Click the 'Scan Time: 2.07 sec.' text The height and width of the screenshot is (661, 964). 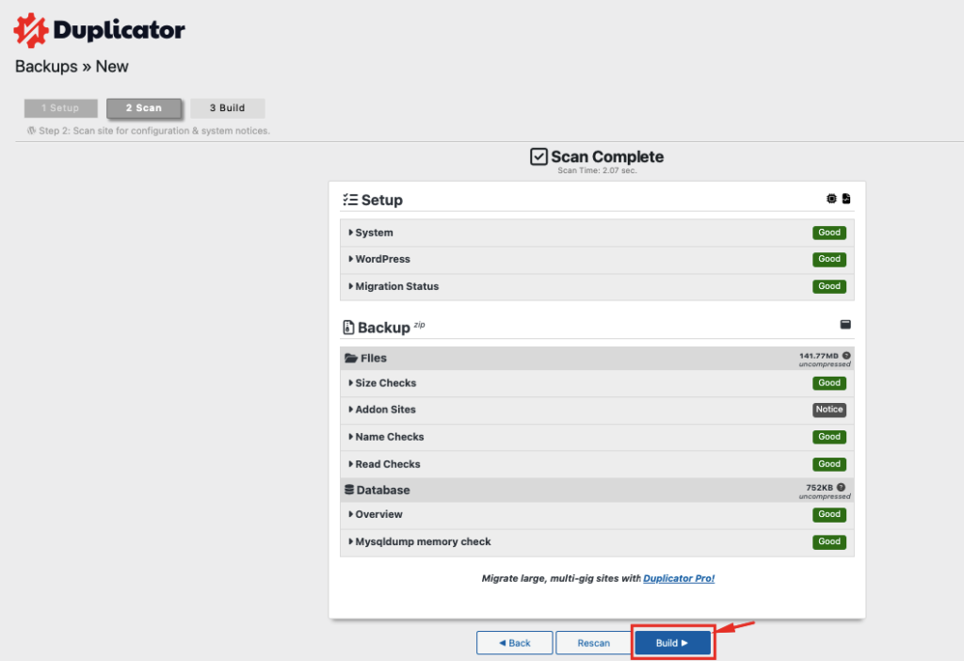(x=597, y=170)
